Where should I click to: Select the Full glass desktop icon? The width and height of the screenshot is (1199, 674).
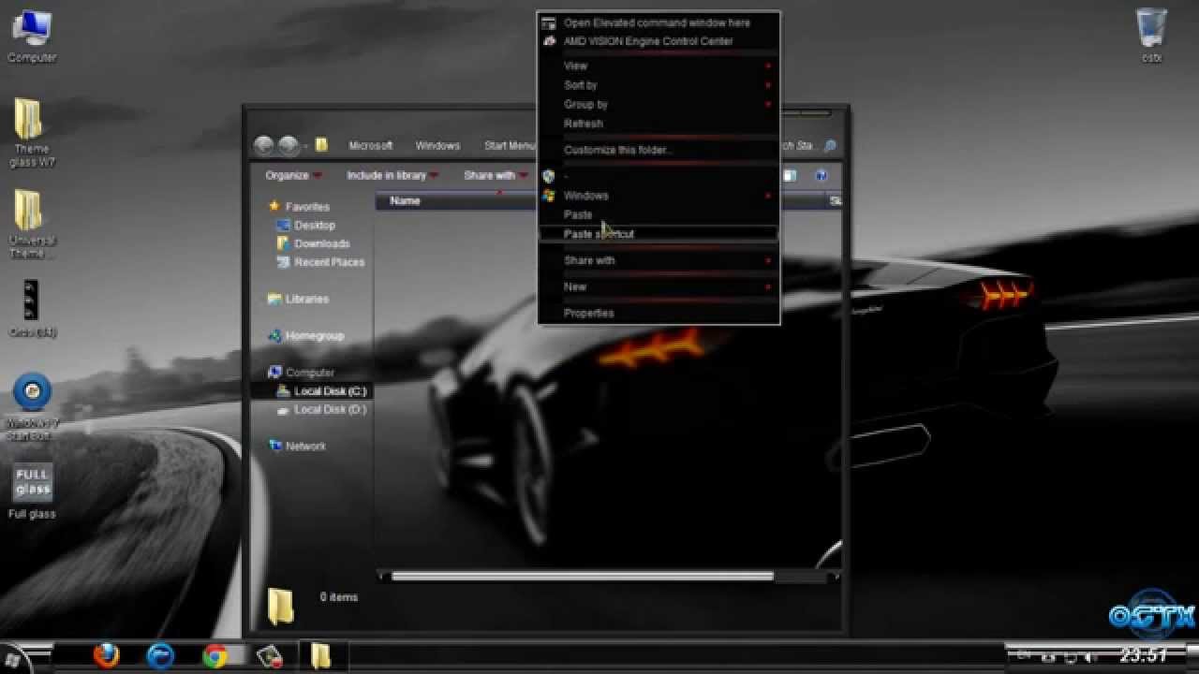[32, 491]
